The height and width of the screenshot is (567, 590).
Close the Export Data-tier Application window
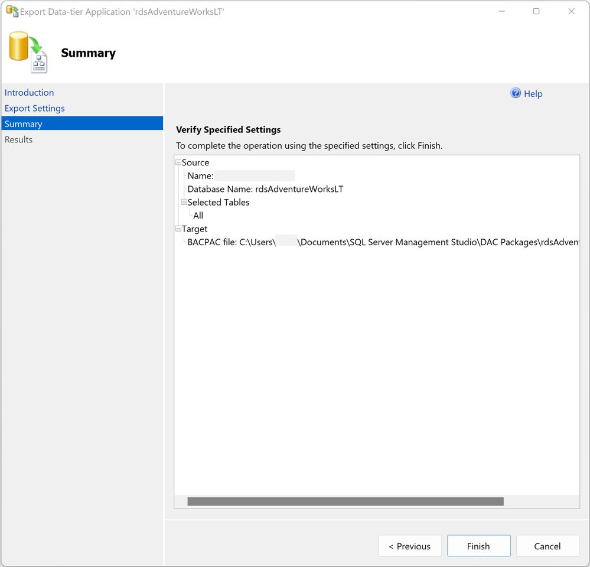tap(571, 11)
